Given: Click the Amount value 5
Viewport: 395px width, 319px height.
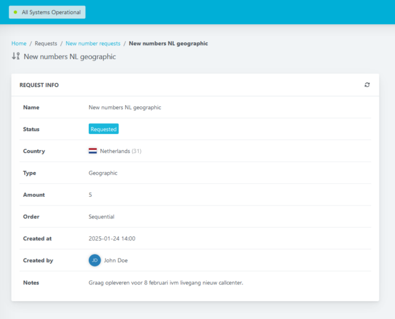Looking at the screenshot, I should [91, 195].
